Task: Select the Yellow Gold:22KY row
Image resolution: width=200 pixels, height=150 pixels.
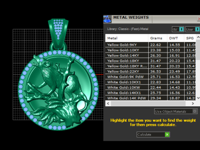Action: pyautogui.click(x=150, y=72)
